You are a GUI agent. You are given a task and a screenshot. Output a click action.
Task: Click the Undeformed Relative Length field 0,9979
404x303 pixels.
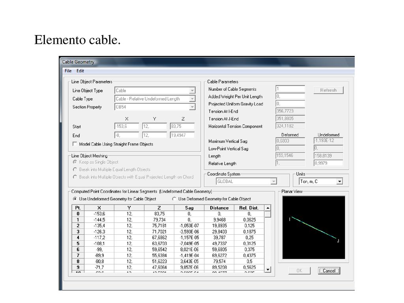[328, 163]
